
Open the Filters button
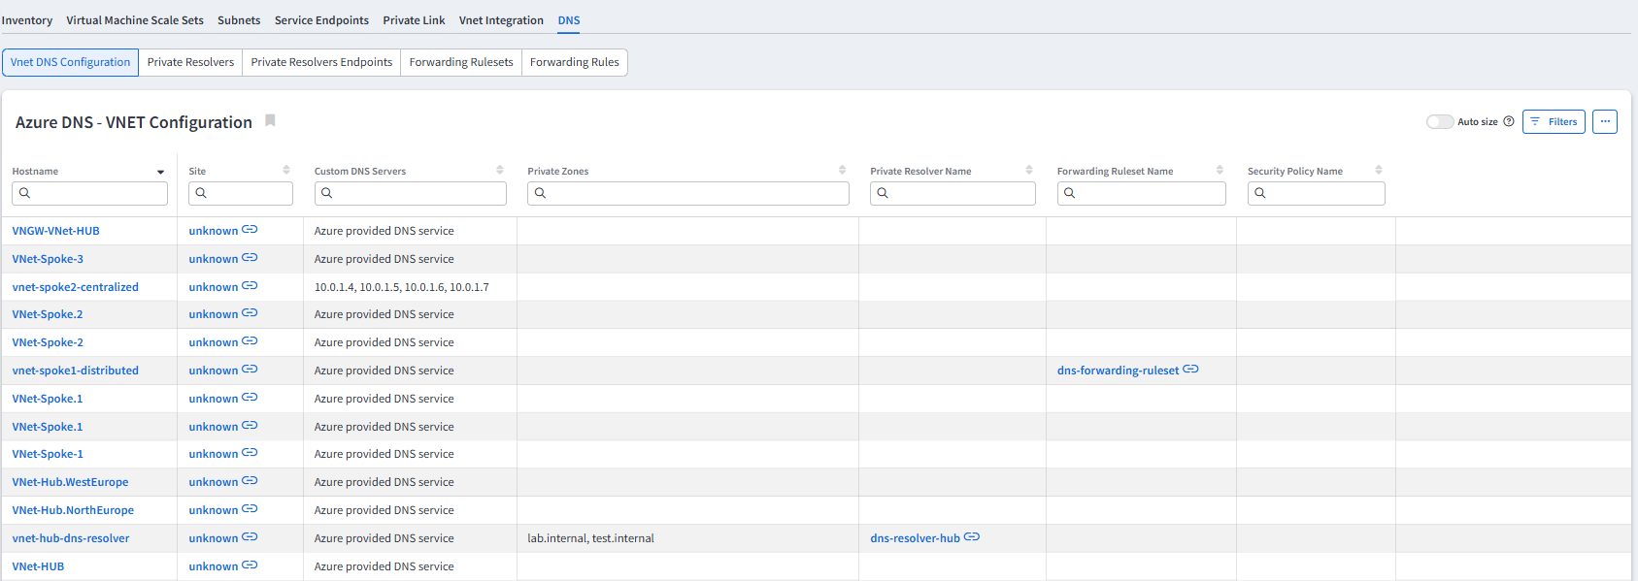pos(1554,121)
